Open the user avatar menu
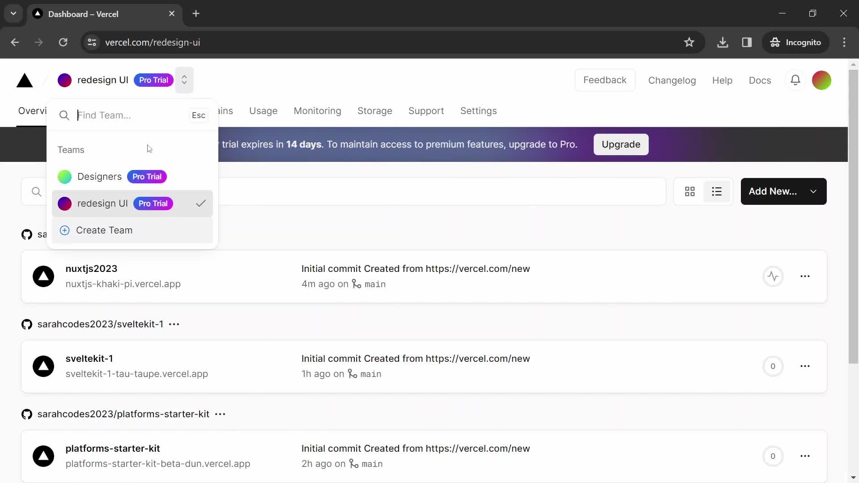The image size is (859, 483). click(821, 80)
